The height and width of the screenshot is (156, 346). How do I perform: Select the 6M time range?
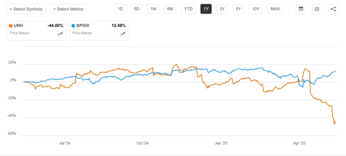click(x=170, y=9)
